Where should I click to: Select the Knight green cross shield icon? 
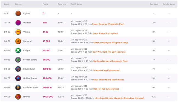18,50
